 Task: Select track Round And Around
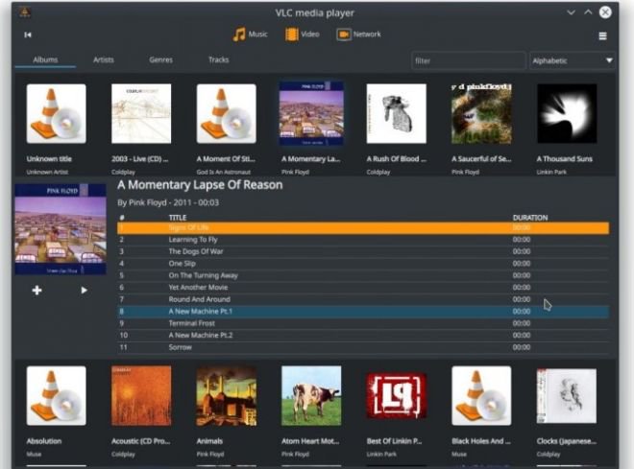pyautogui.click(x=363, y=299)
